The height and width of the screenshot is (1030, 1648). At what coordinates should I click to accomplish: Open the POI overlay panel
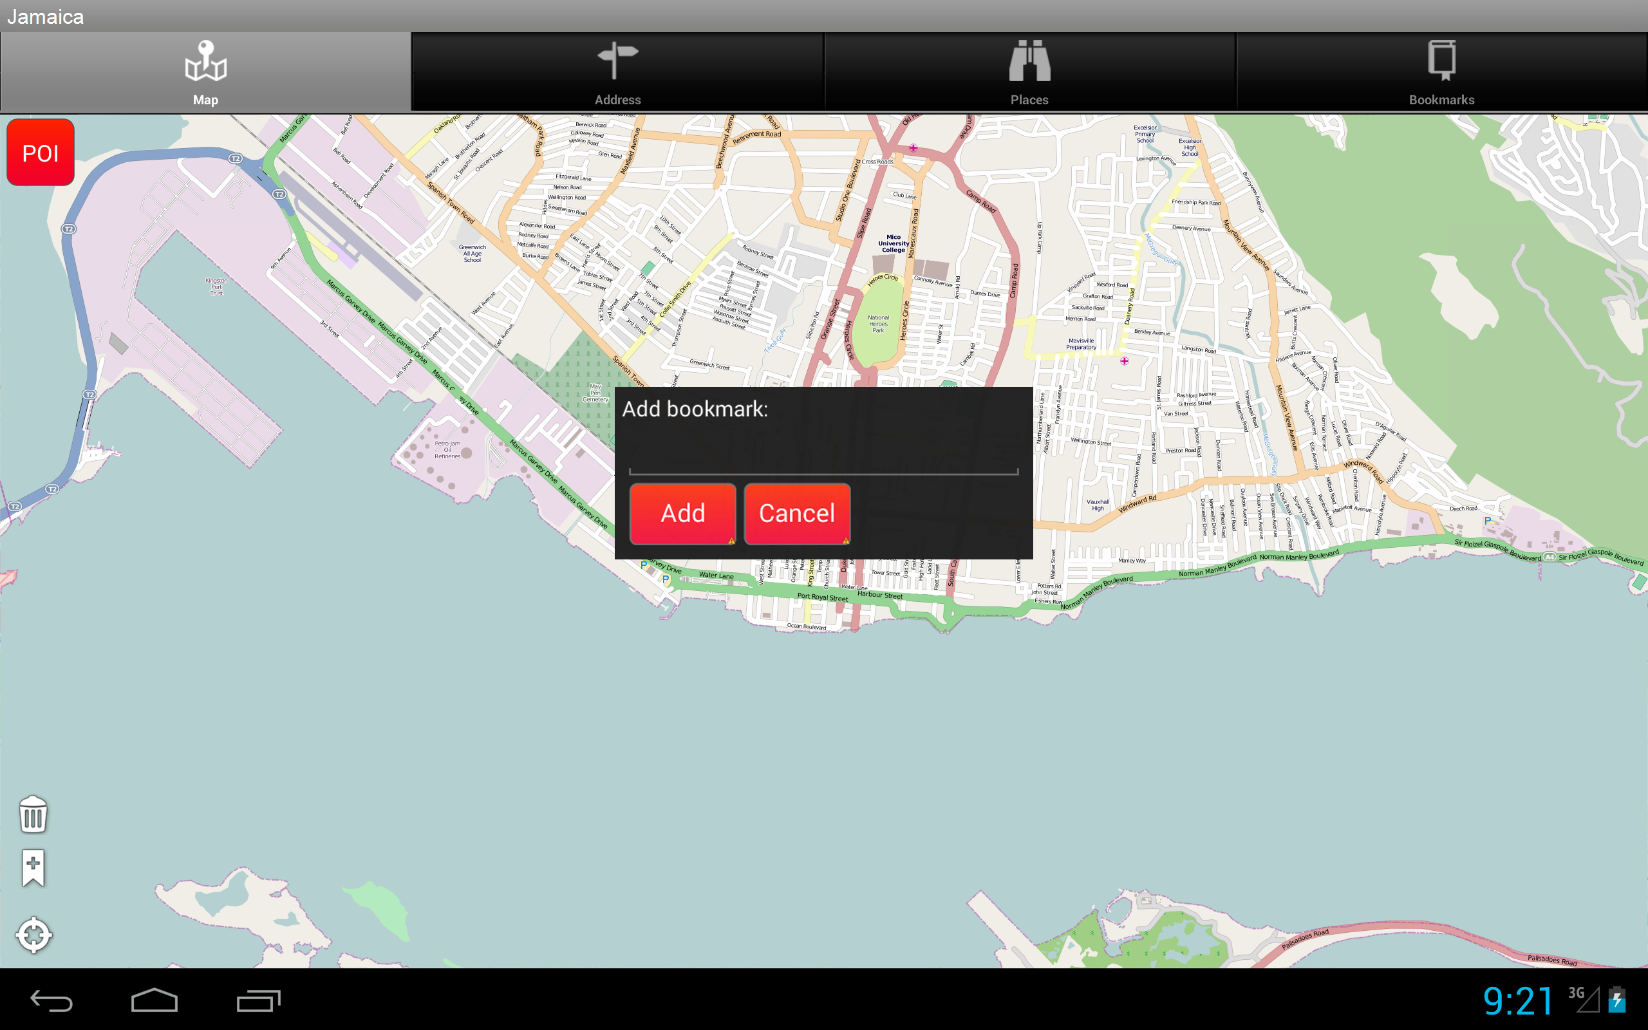coord(40,152)
